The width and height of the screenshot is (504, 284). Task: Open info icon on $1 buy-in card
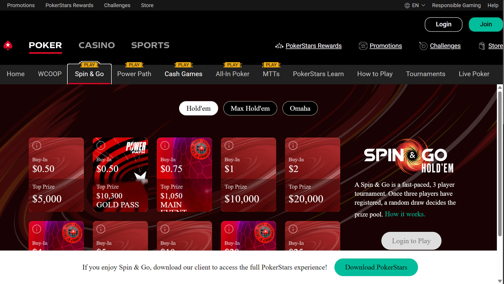[x=229, y=145]
